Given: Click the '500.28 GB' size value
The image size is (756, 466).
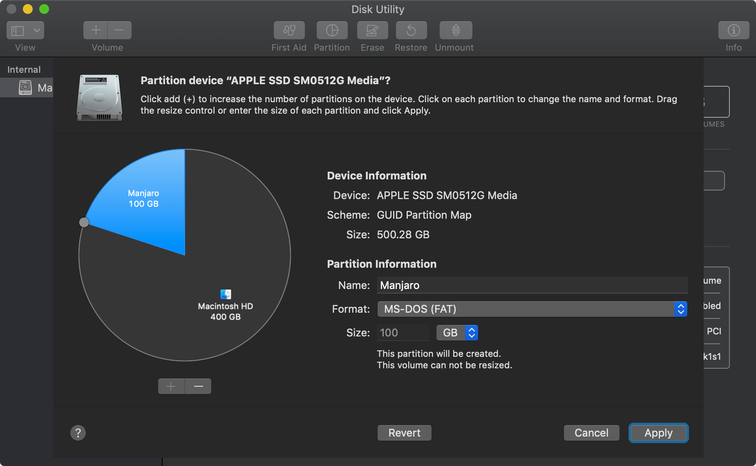Looking at the screenshot, I should click(x=403, y=235).
